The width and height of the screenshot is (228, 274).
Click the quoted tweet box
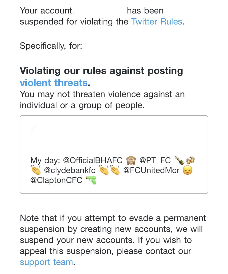(114, 155)
